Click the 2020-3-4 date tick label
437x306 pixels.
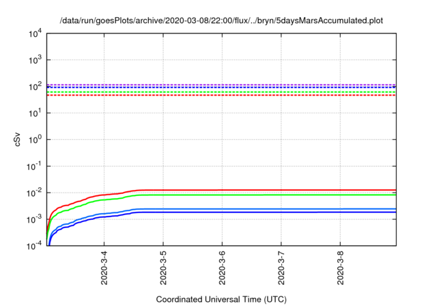(104, 268)
